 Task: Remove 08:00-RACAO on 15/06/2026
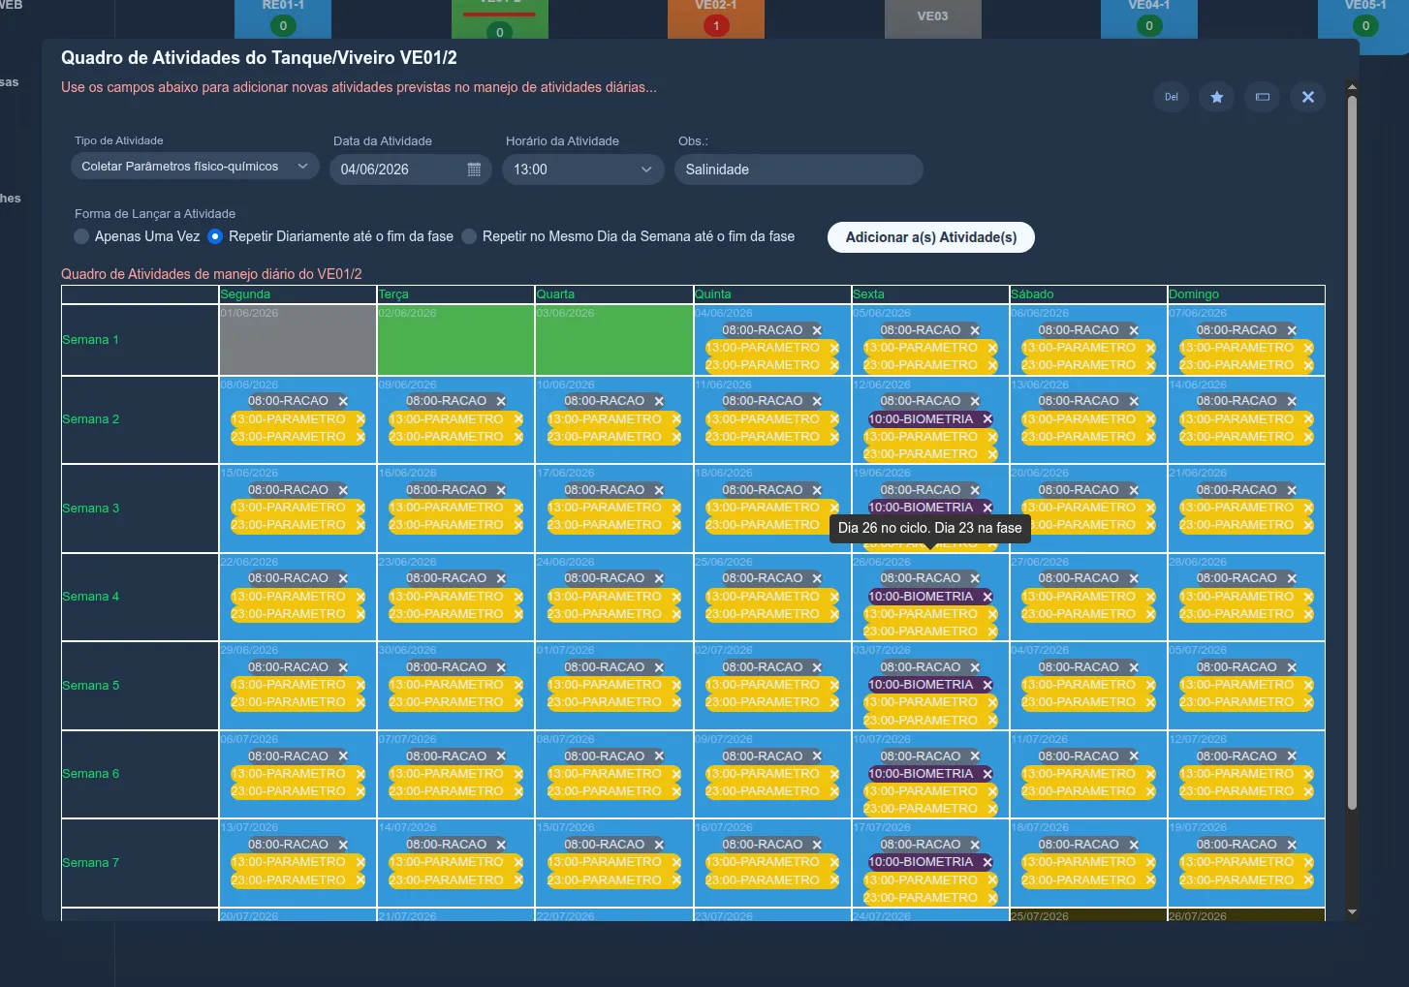coord(343,490)
